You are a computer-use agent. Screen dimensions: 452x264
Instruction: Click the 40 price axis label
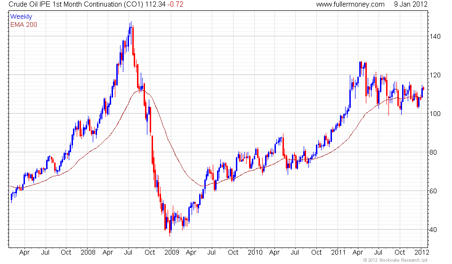(433, 230)
